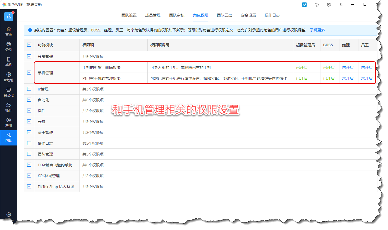The width and height of the screenshot is (388, 230).
Task: Pin the window with the pin icon
Action: point(341,5)
